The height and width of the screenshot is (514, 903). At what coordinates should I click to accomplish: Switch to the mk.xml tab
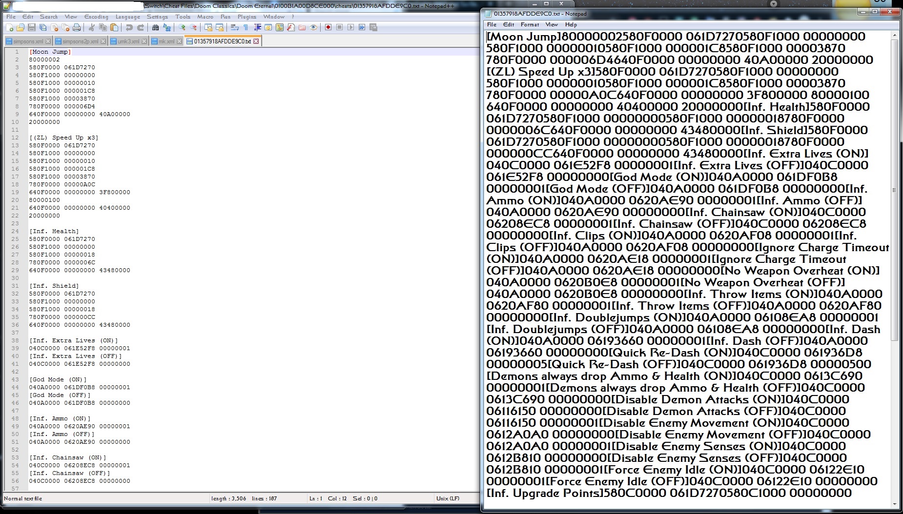pos(166,41)
